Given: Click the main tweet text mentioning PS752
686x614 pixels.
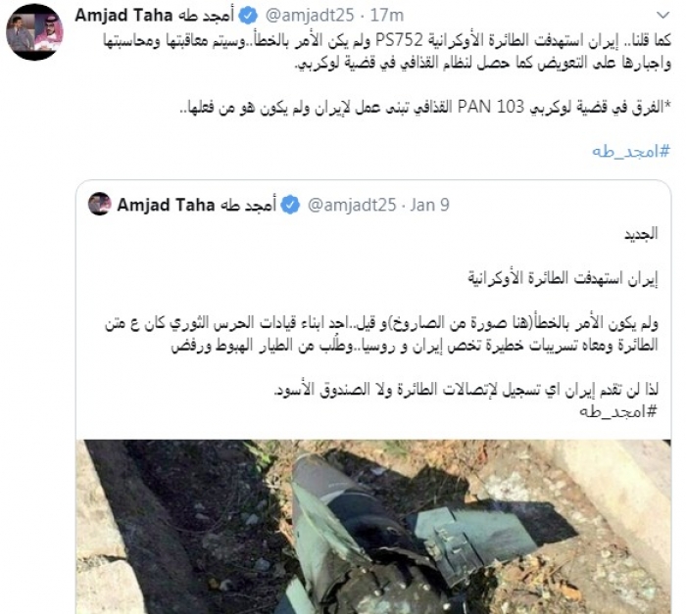Looking at the screenshot, I should 387,53.
